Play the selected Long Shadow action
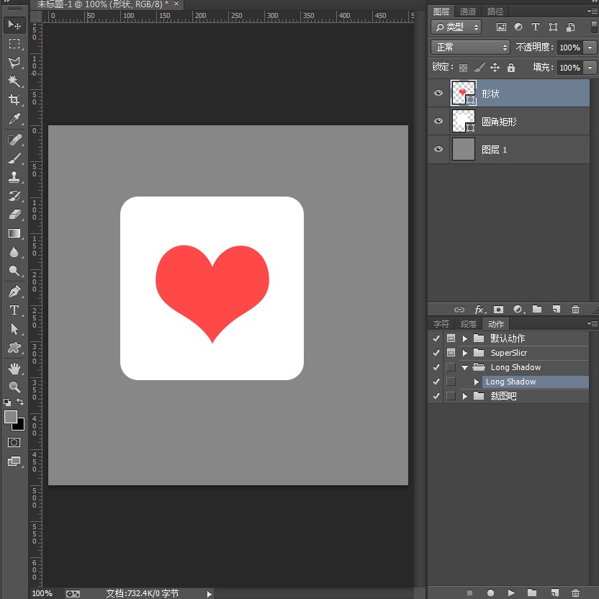The height and width of the screenshot is (599, 599). [511, 593]
